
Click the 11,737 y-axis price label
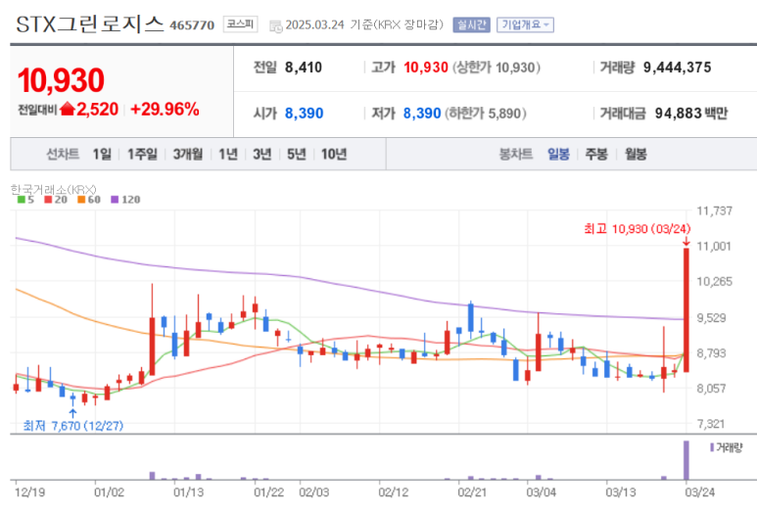coord(715,210)
